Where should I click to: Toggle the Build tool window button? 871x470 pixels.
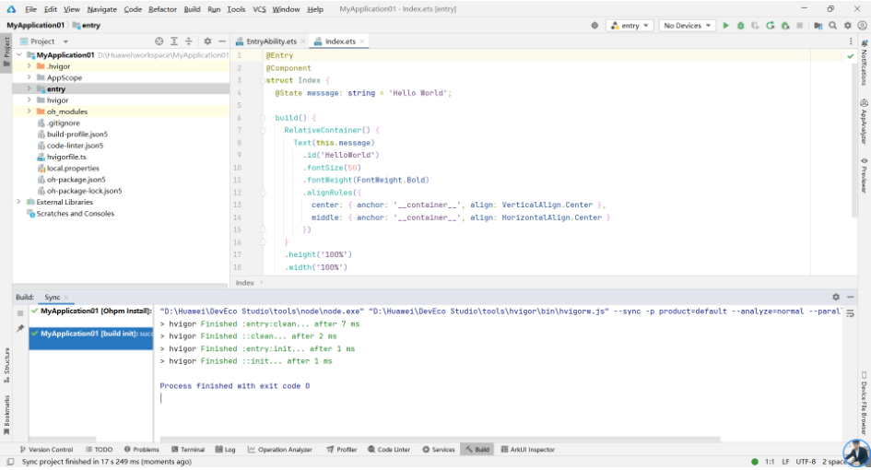(477, 450)
